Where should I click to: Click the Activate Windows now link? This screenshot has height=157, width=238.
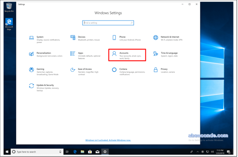pos(108,141)
